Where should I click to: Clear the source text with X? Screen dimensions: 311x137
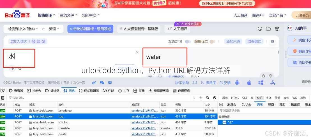[x=137, y=52]
